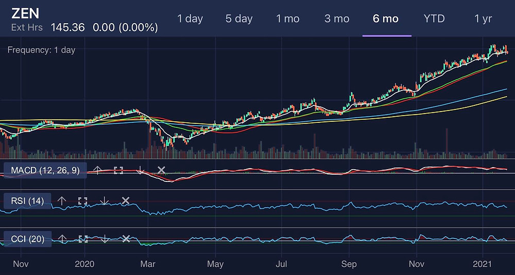
Task: Move the MACD indicator down
Action: [140, 170]
